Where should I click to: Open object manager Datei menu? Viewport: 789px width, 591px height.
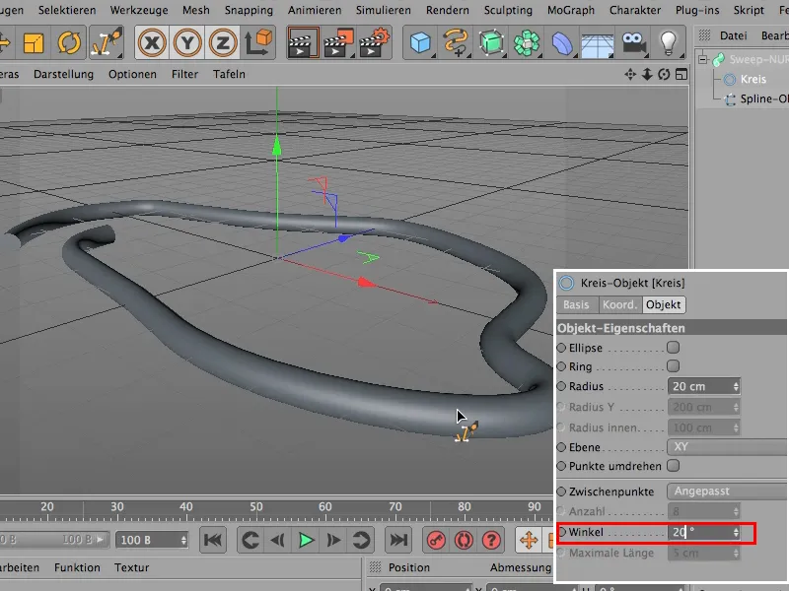[x=733, y=35]
